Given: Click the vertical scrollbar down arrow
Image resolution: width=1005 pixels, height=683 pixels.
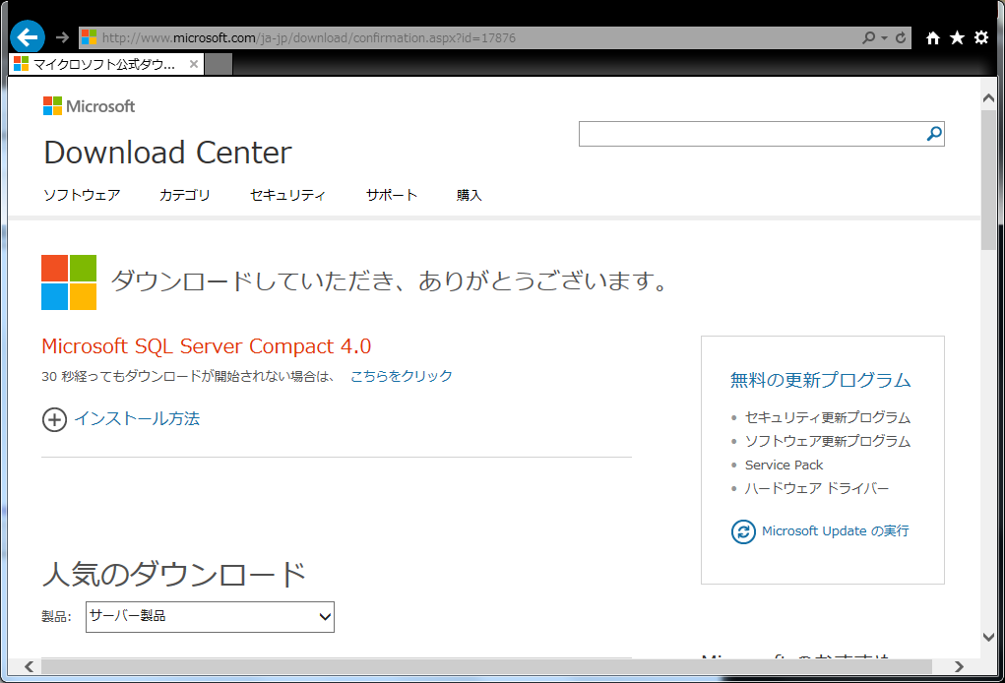Looking at the screenshot, I should (x=988, y=637).
